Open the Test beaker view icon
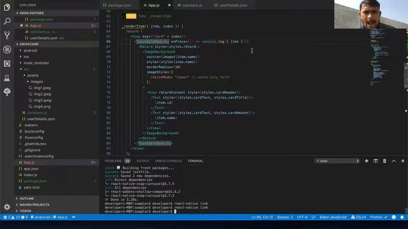Screen dimensions: 408x229 tap(7, 78)
